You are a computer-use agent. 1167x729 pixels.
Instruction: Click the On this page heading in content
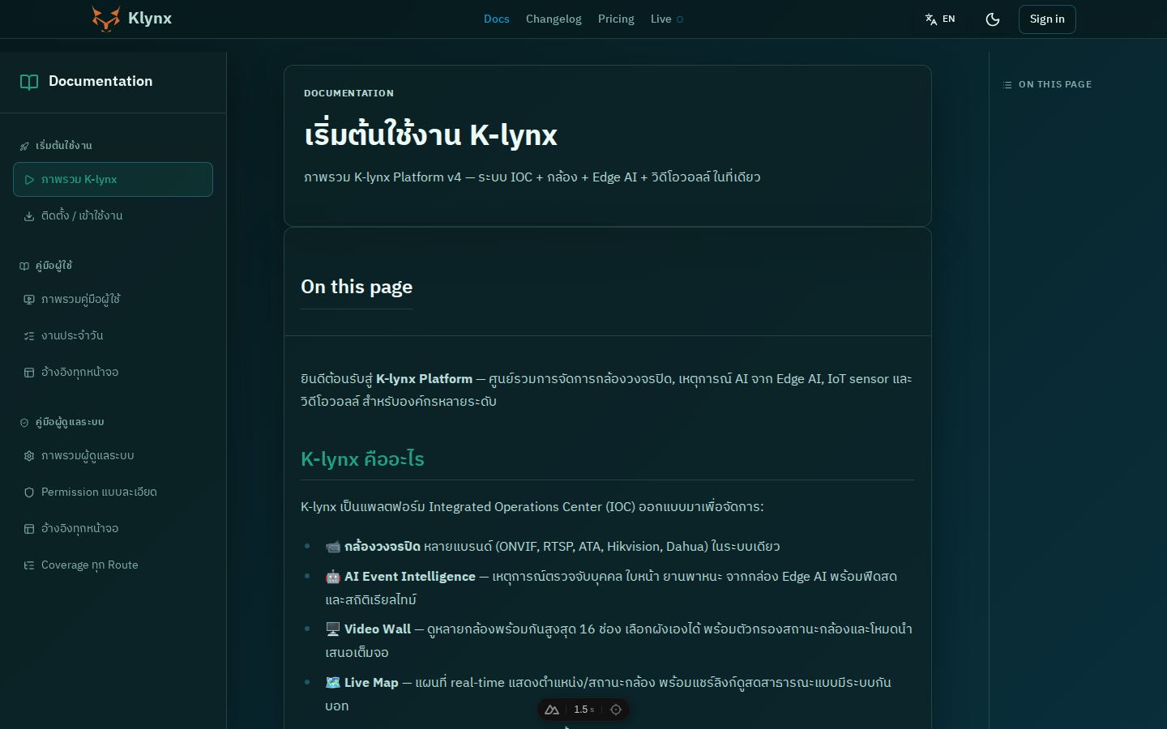[x=357, y=287]
